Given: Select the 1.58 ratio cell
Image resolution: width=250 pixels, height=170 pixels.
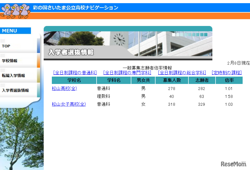Looking at the screenshot, I should tap(229, 97).
